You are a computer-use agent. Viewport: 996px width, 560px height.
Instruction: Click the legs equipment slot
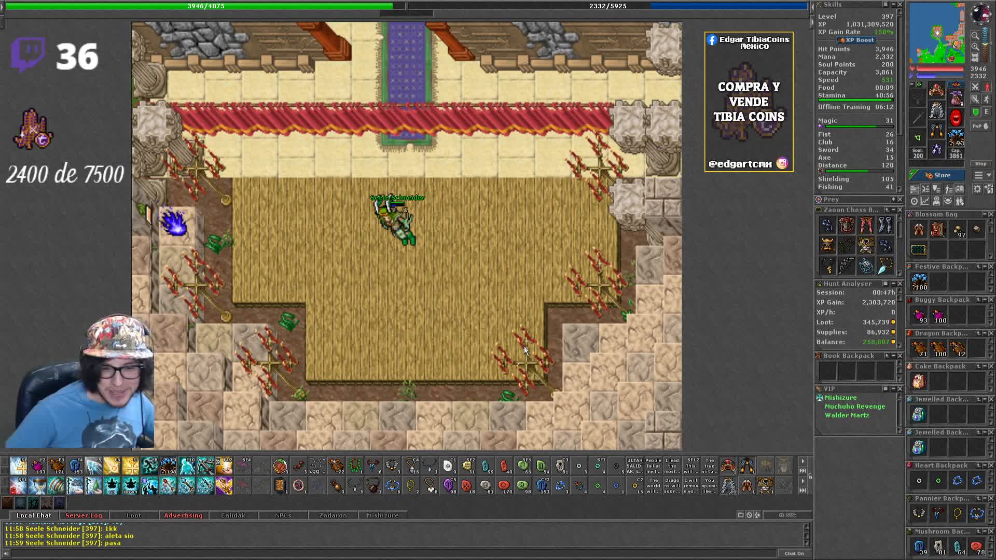pos(937,131)
